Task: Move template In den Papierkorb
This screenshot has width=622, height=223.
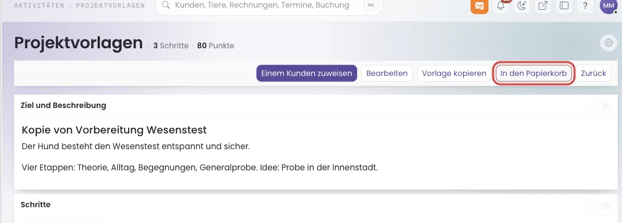Action: pos(534,73)
